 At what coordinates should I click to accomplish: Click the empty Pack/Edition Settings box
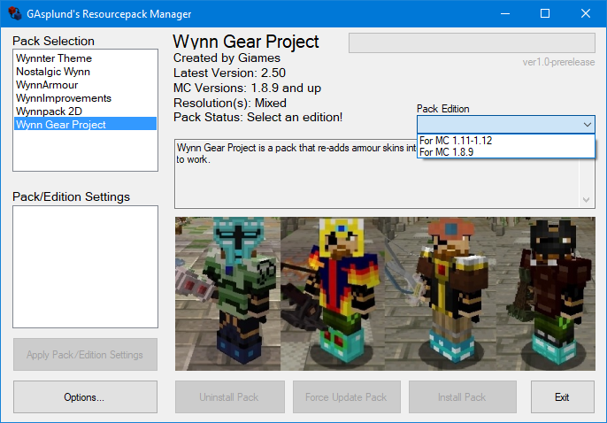point(85,266)
